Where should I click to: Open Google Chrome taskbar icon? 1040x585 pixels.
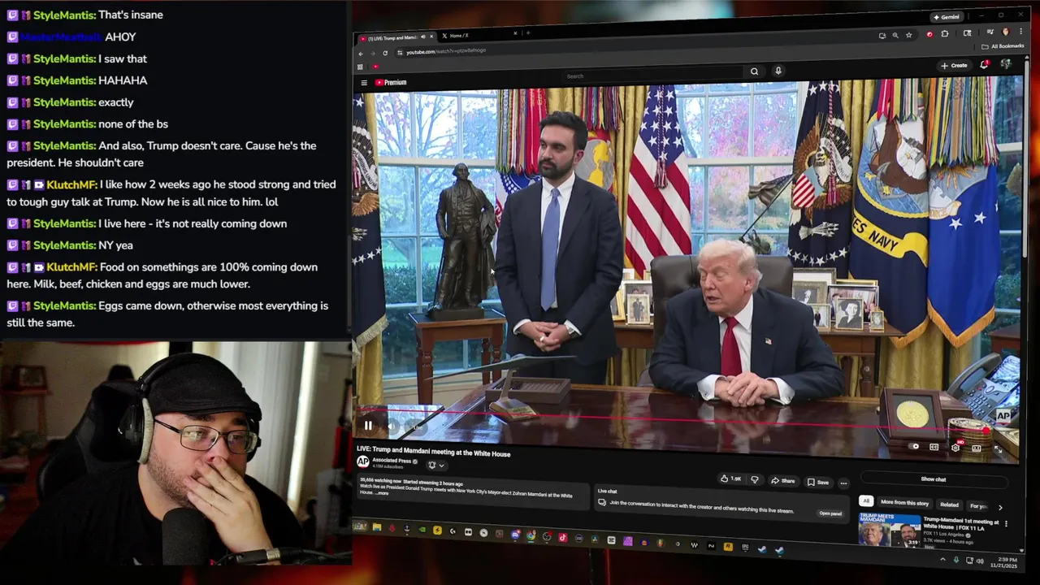pos(531,535)
